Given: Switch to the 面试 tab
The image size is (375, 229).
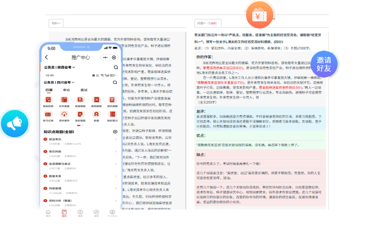Looking at the screenshot, I should (84, 90).
